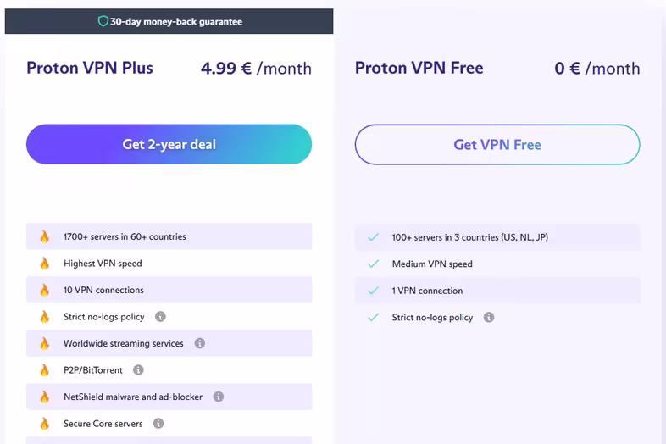Screen dimensions: 666x444
Task: Click flame icon beside Highest VPN speed
Action: click(x=45, y=264)
